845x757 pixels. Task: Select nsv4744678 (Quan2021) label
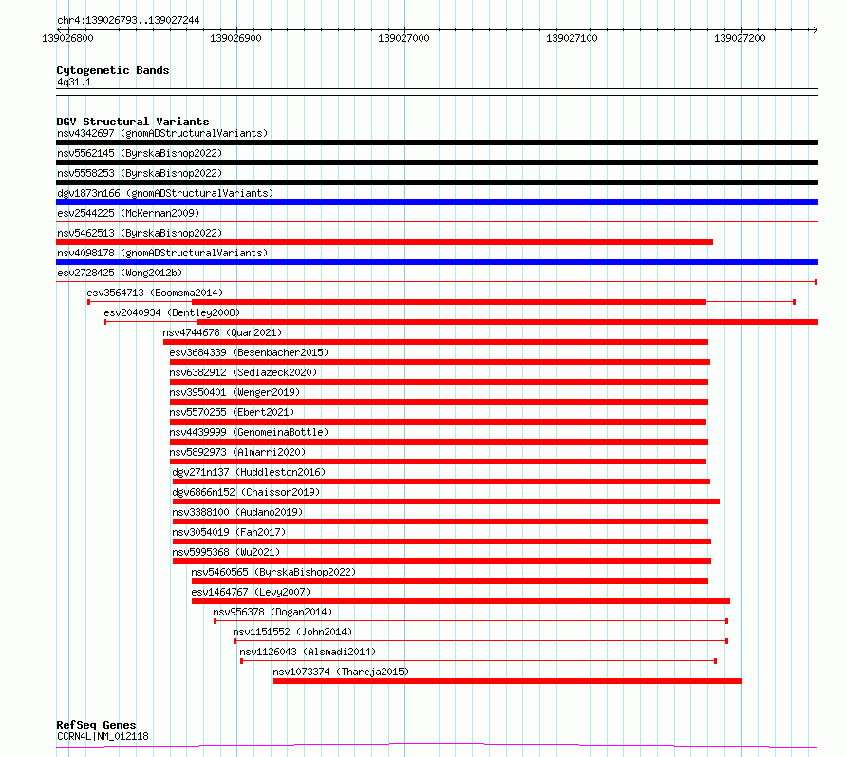pos(222,332)
